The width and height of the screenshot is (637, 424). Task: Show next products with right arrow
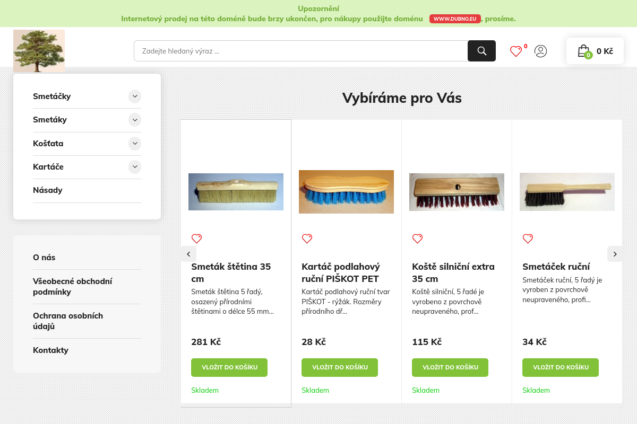pyautogui.click(x=615, y=254)
